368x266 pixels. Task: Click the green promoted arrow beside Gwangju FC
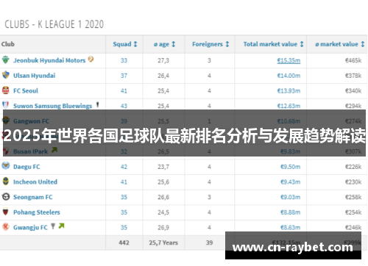(x=61, y=226)
